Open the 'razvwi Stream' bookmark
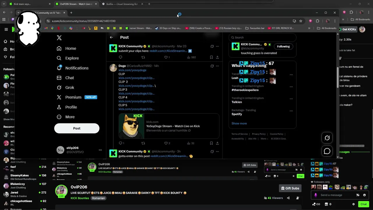This screenshot has width=373, height=210. [x=139, y=28]
